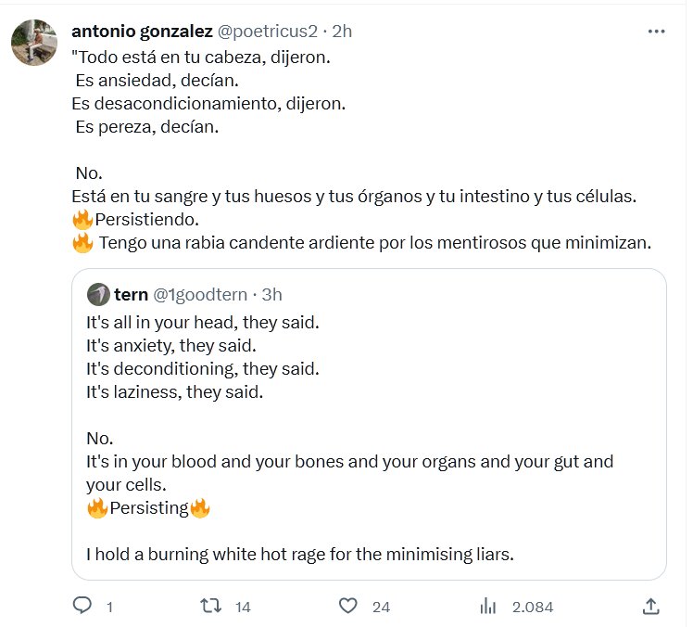
Task: Click the tern display name
Action: tap(131, 295)
